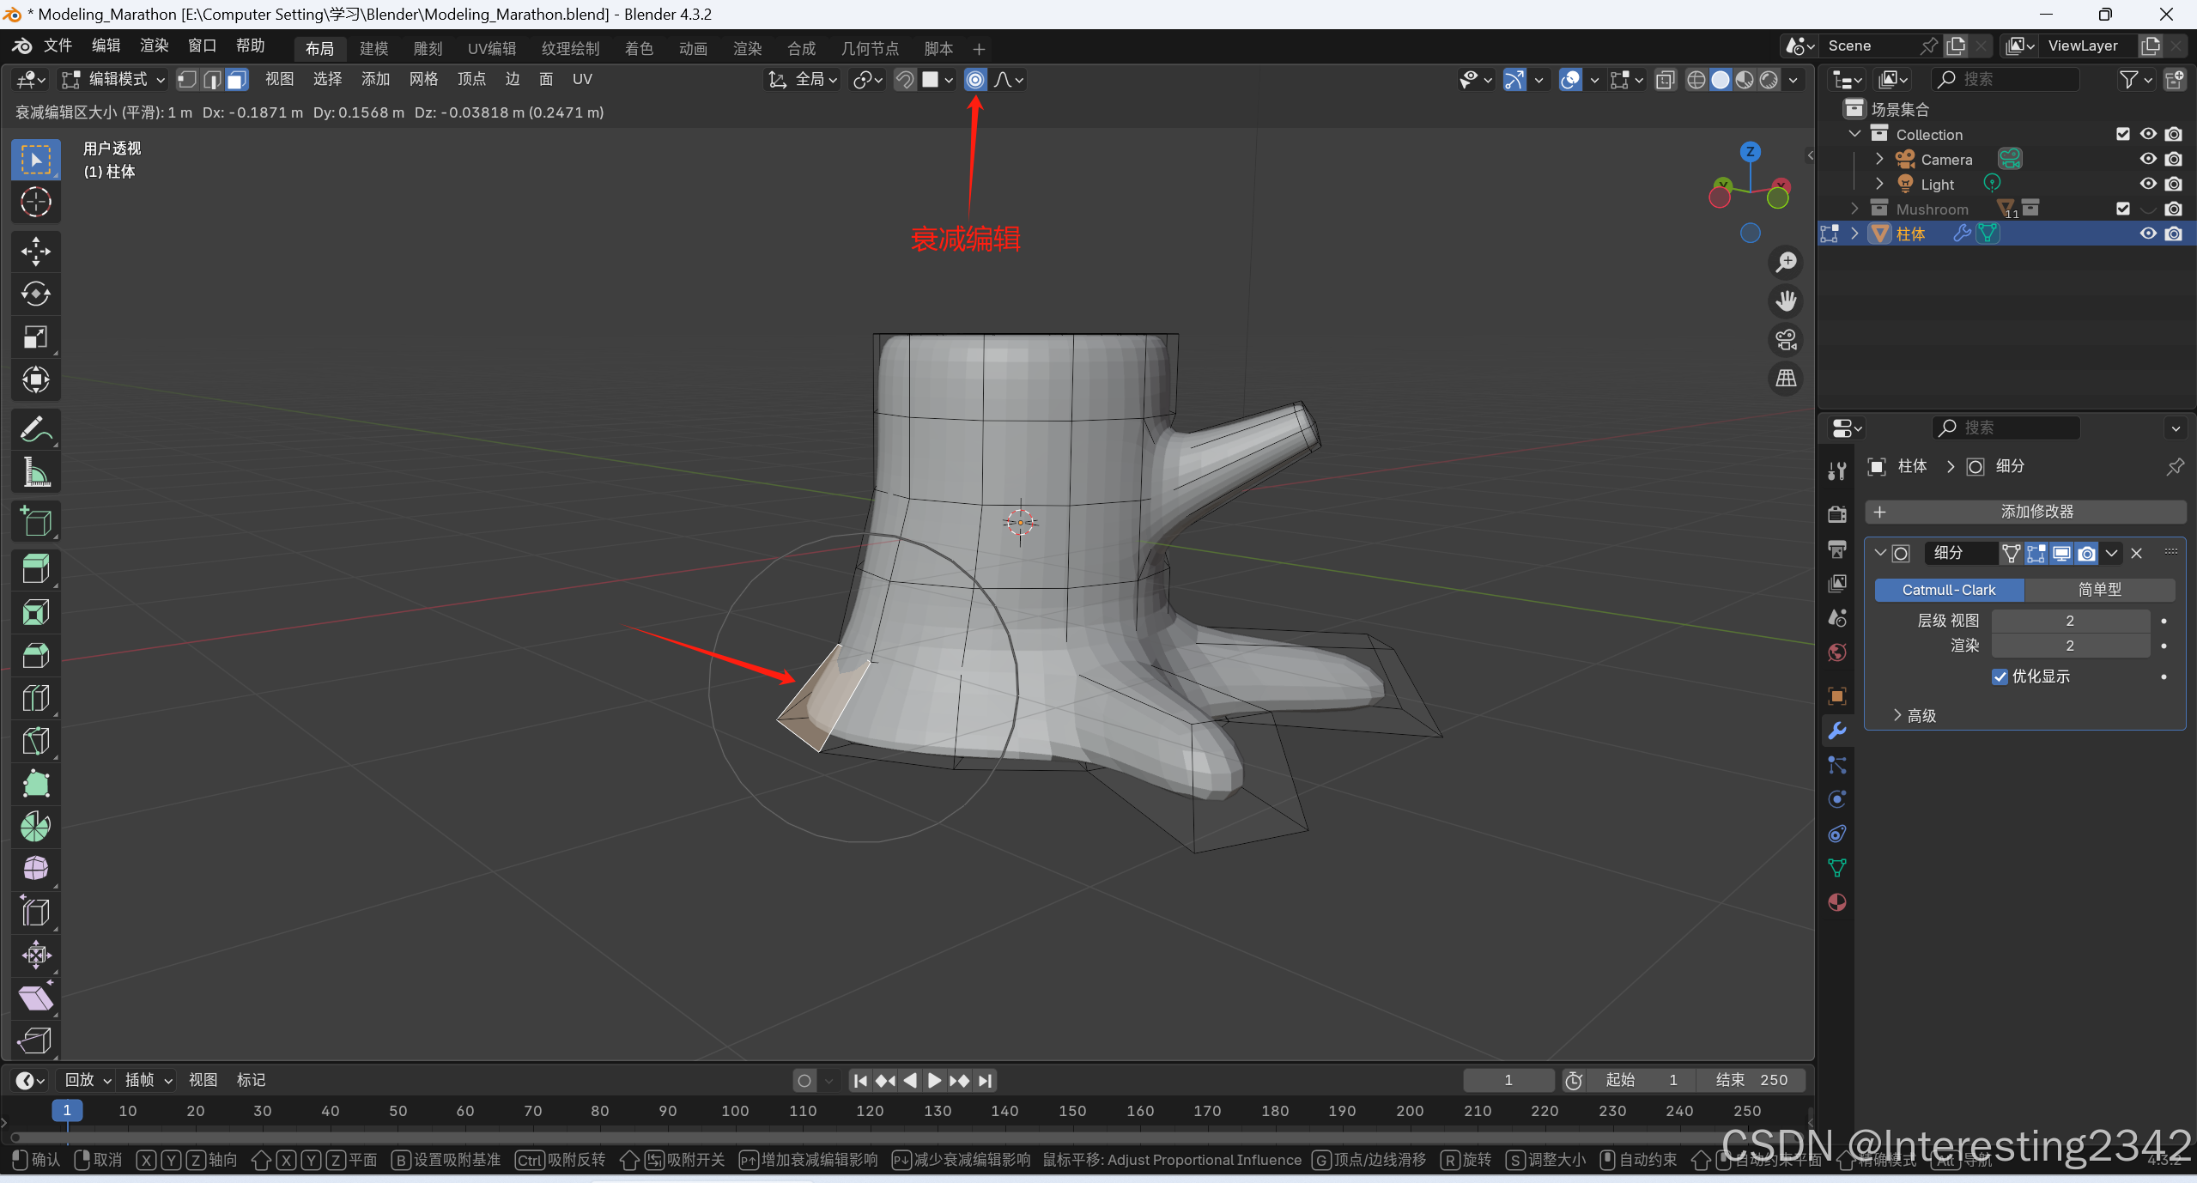Open the 网格 menu
The height and width of the screenshot is (1183, 2197).
[423, 80]
